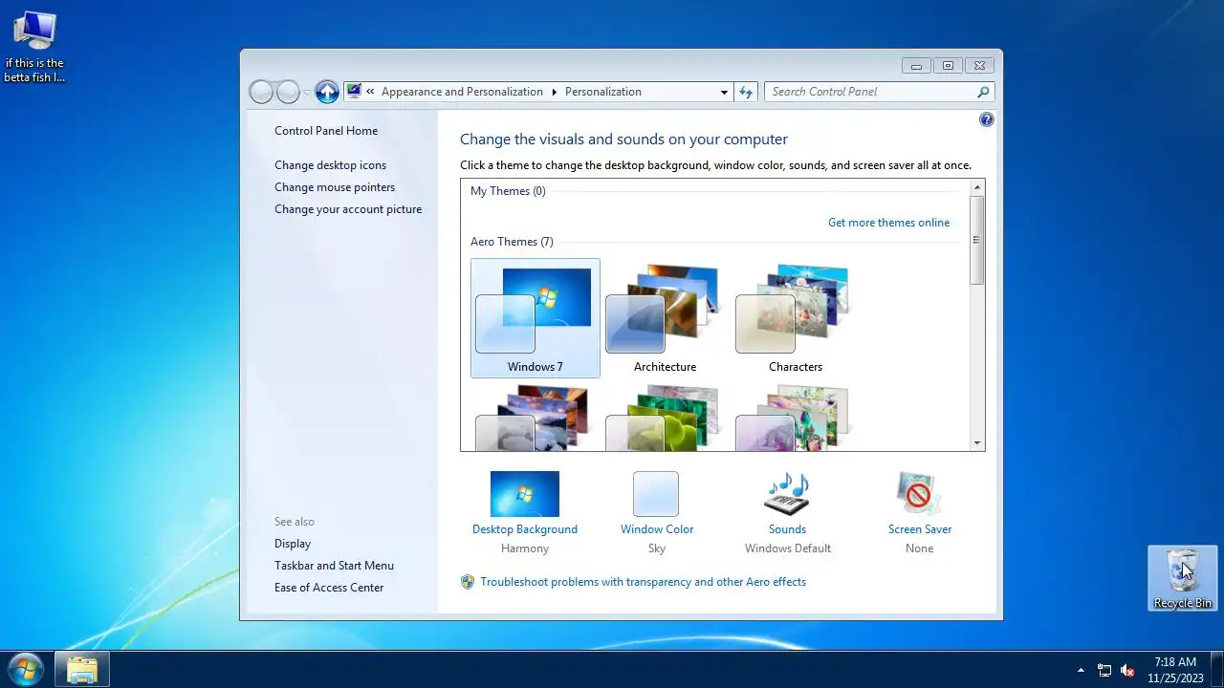Image resolution: width=1224 pixels, height=688 pixels.
Task: Click the Aero Themes (7) heading
Action: click(512, 242)
